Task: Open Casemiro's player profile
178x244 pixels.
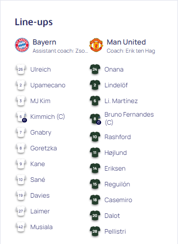Action: point(118,200)
